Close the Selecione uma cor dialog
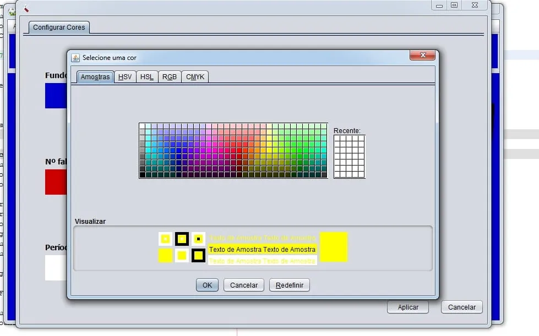The height and width of the screenshot is (336, 539). 422,55
